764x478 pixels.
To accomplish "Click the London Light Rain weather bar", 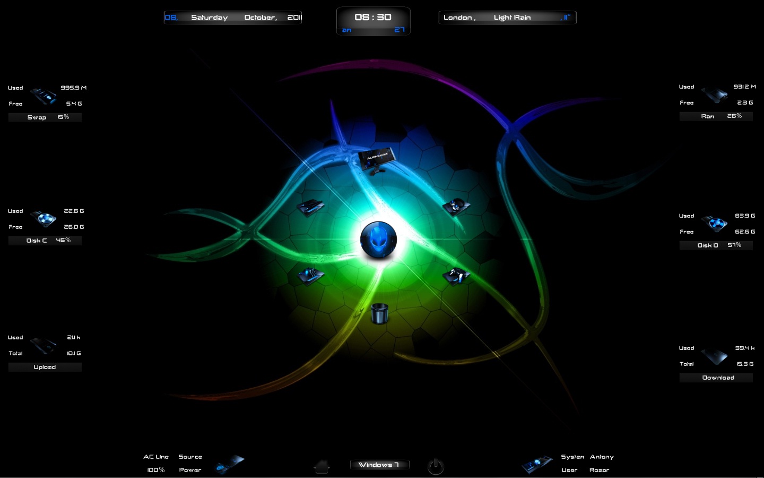I will [507, 18].
